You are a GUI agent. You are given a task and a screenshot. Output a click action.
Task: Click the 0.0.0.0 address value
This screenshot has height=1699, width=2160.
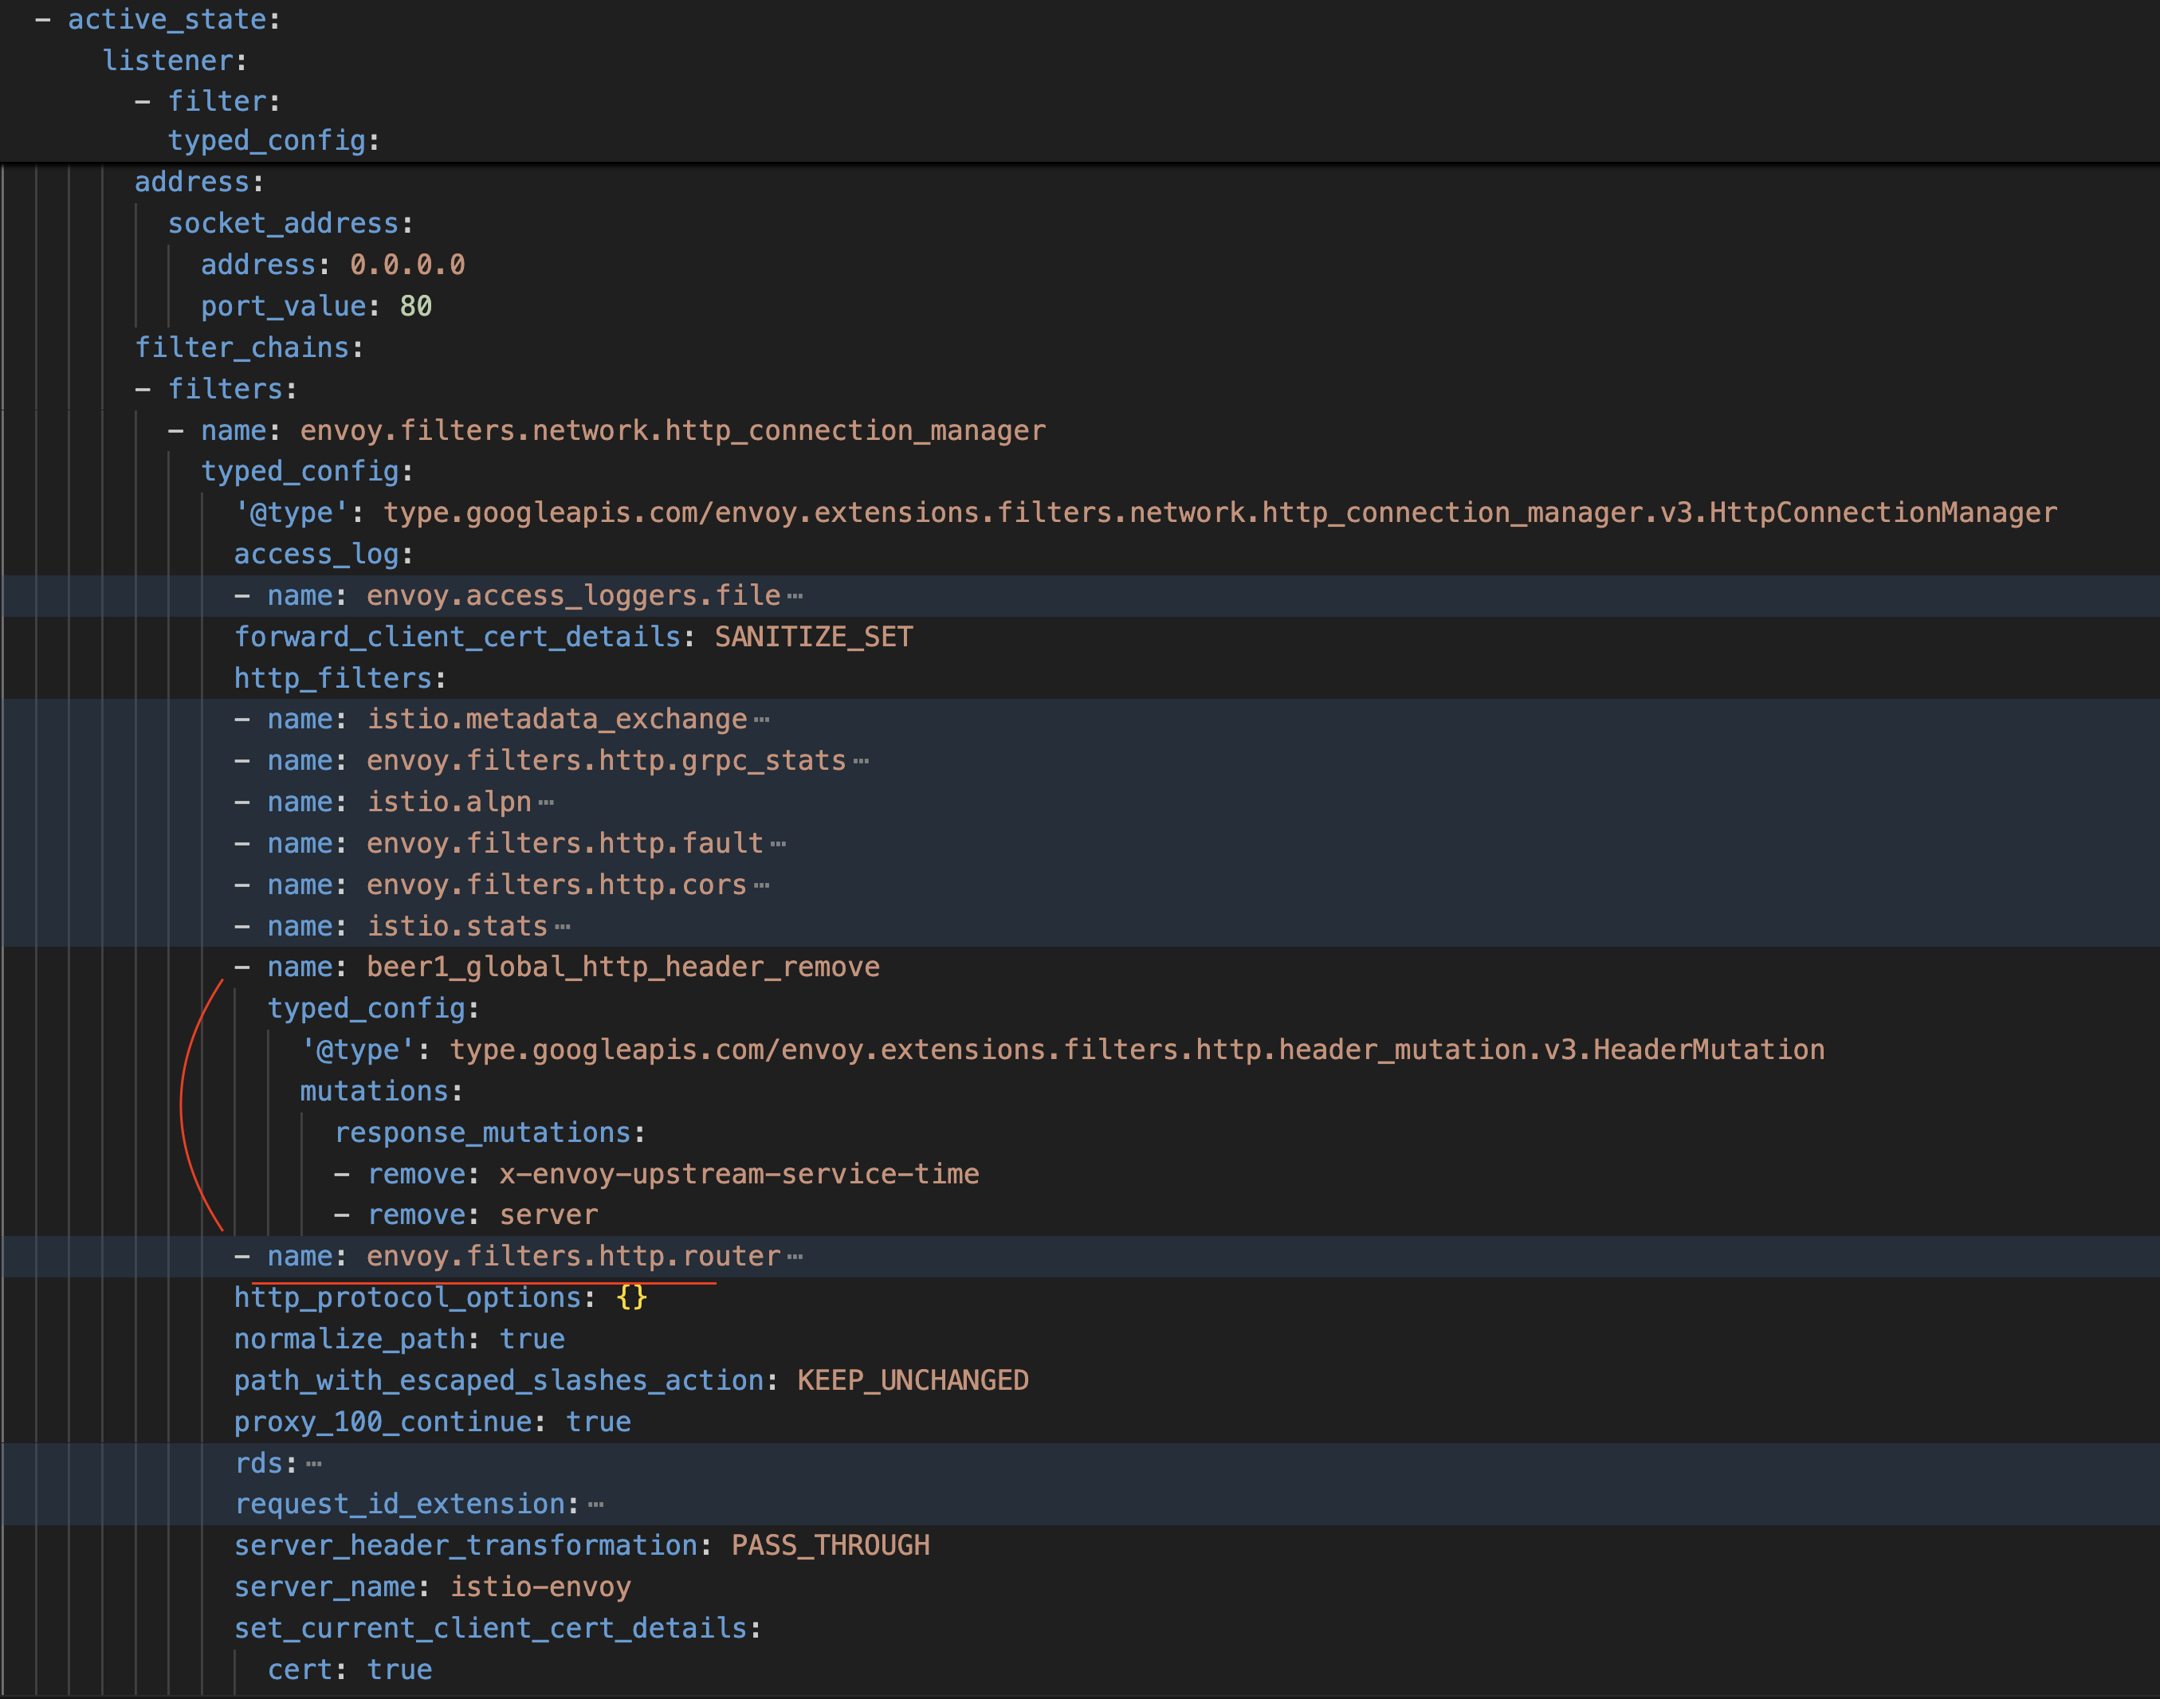pyautogui.click(x=407, y=265)
